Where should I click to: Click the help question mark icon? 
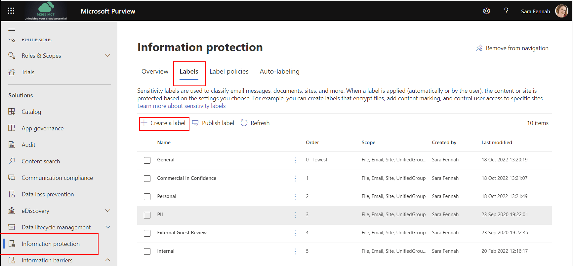click(506, 11)
